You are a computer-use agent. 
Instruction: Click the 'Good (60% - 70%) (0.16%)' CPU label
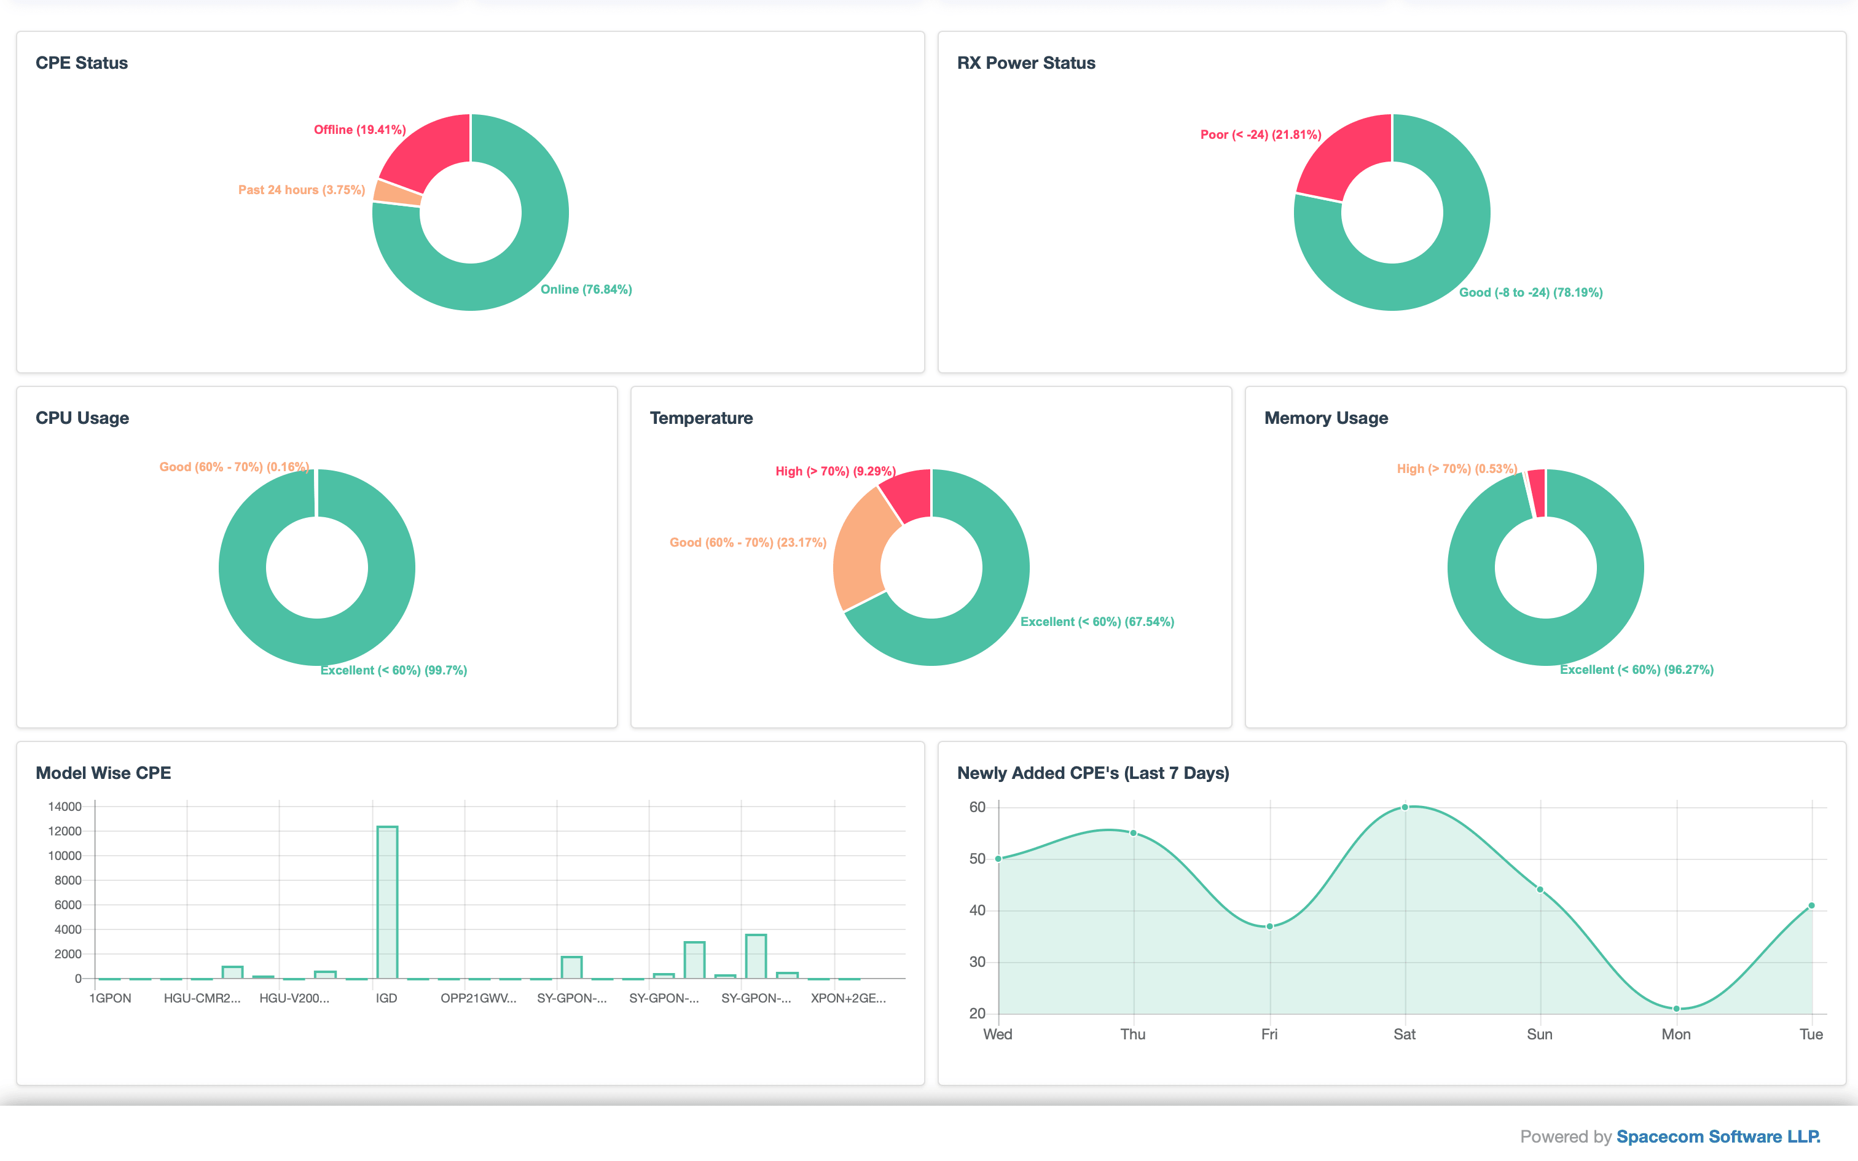click(234, 467)
